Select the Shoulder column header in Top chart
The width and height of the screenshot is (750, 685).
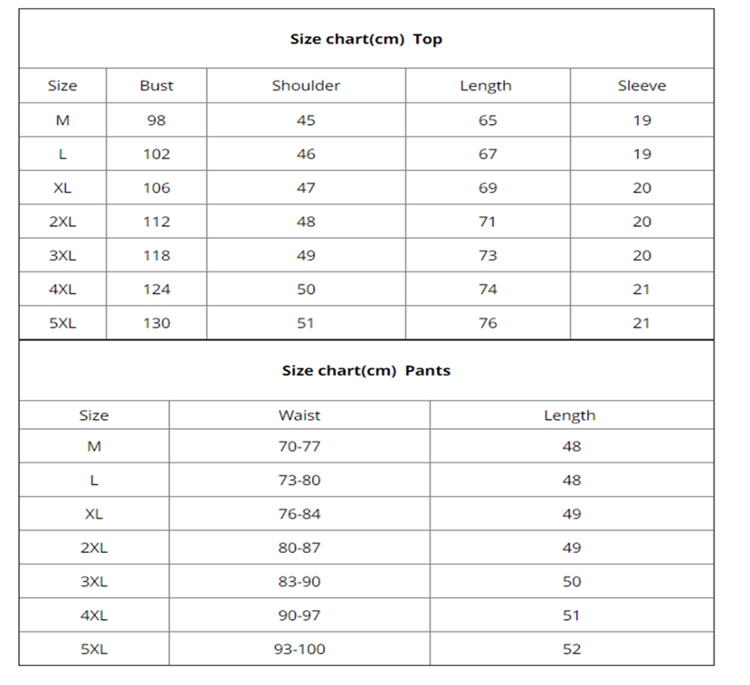[x=306, y=86]
